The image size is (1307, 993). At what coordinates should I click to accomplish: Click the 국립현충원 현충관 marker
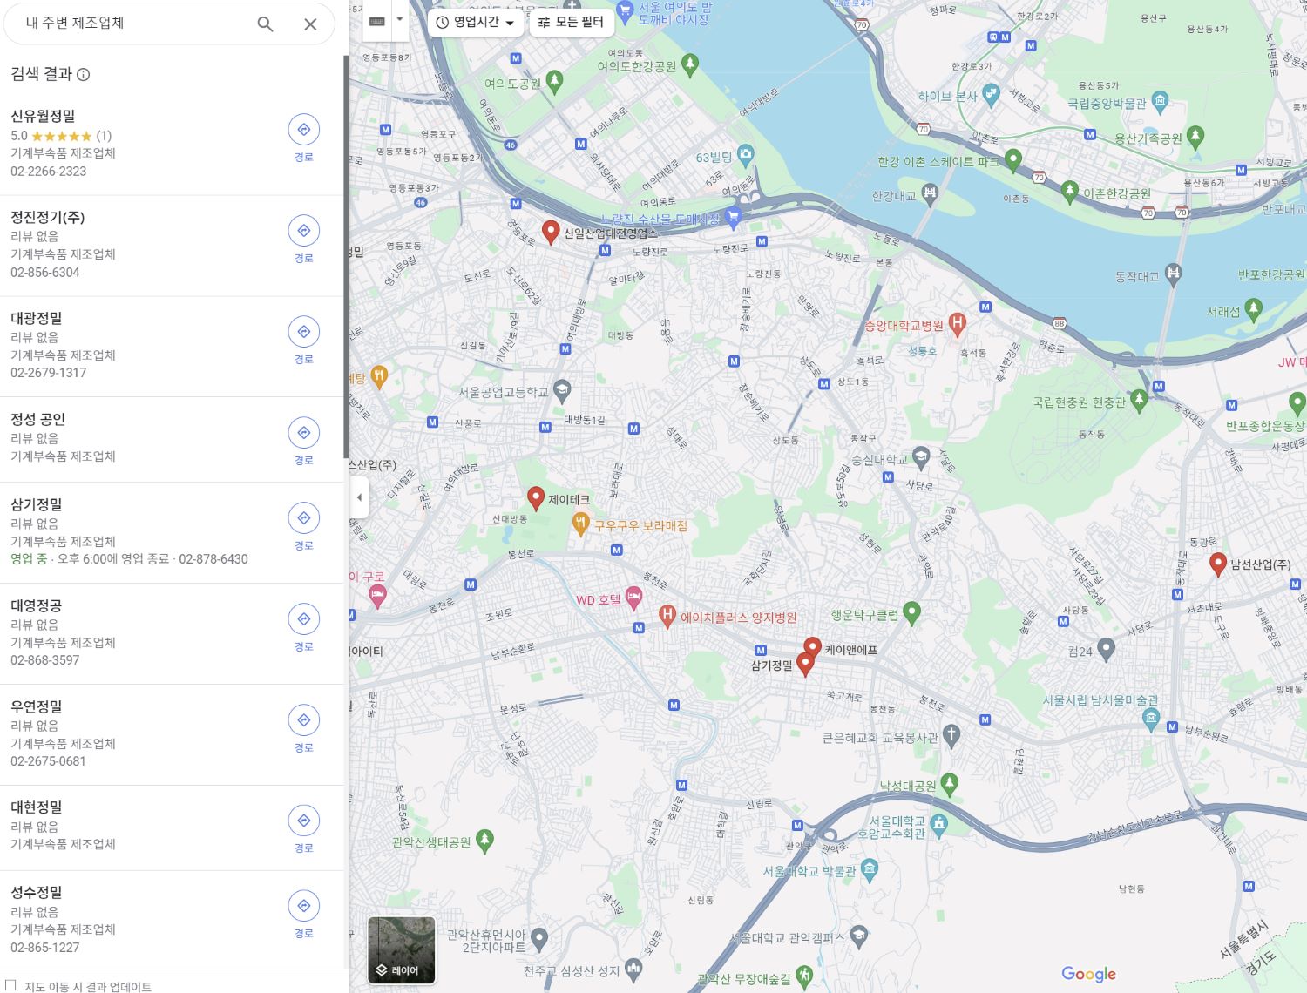pos(1139,401)
